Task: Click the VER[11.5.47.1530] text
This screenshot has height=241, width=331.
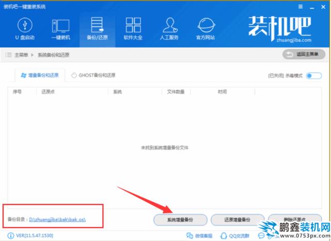Action: coord(35,235)
